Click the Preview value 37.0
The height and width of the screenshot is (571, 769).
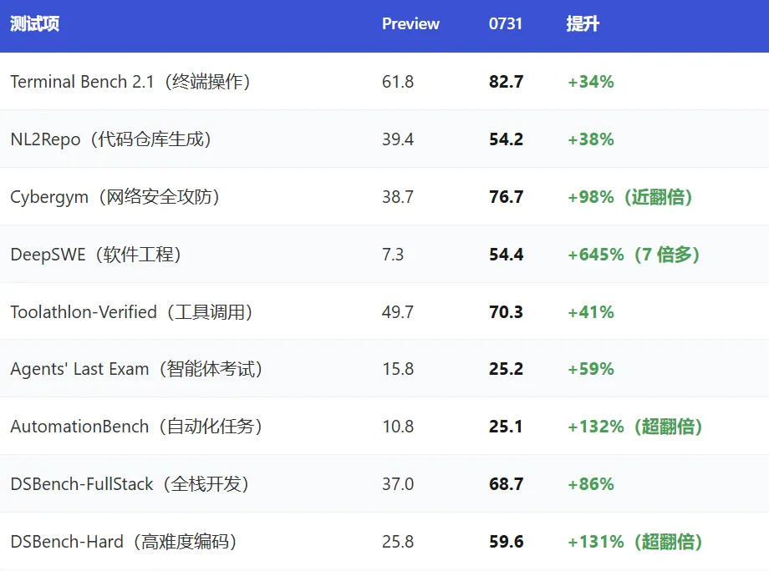point(398,484)
